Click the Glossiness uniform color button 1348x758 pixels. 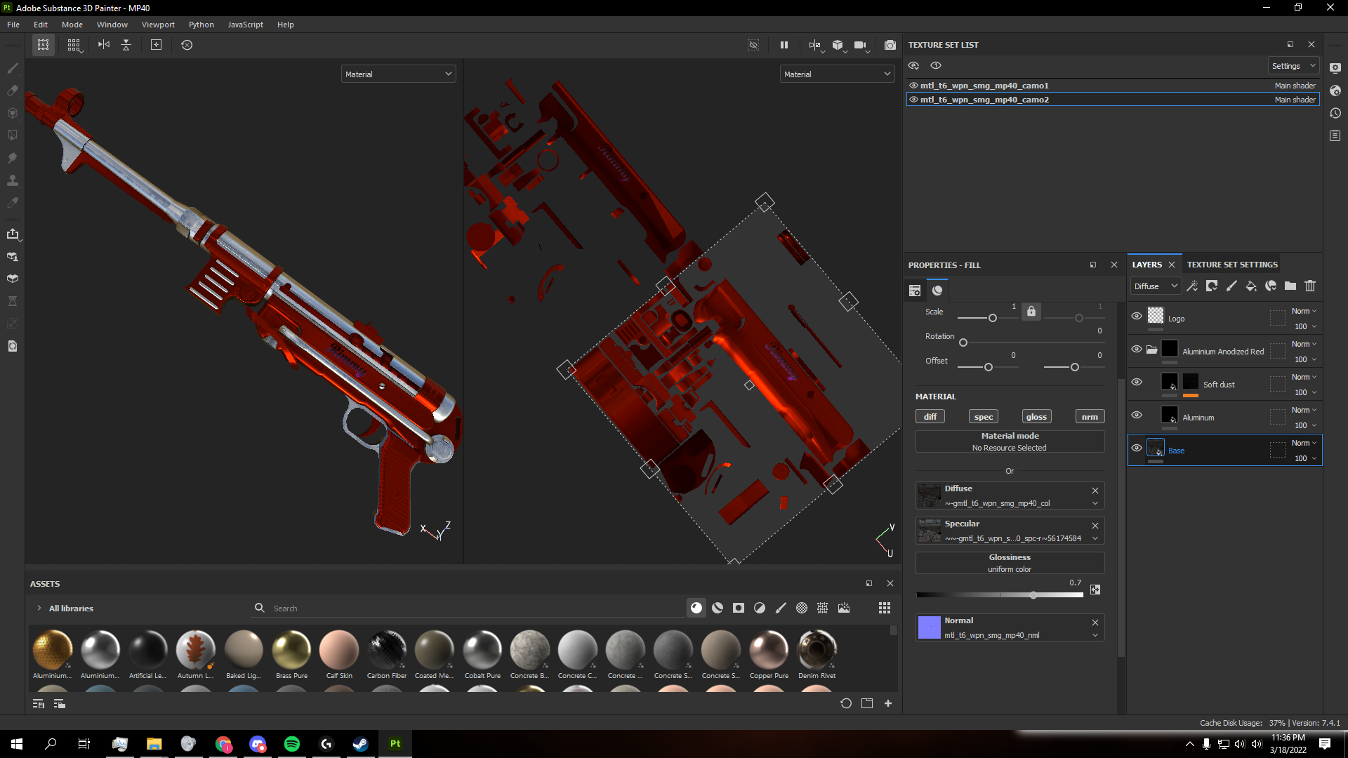click(1010, 563)
